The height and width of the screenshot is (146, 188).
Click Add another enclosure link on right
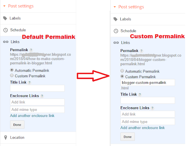tap(142, 128)
